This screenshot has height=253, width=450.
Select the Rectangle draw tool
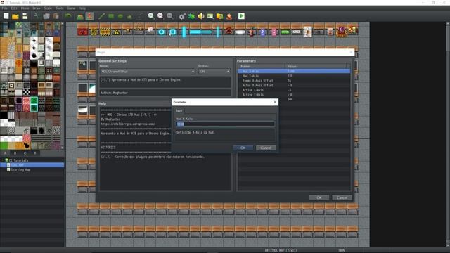pyautogui.click(x=111, y=16)
